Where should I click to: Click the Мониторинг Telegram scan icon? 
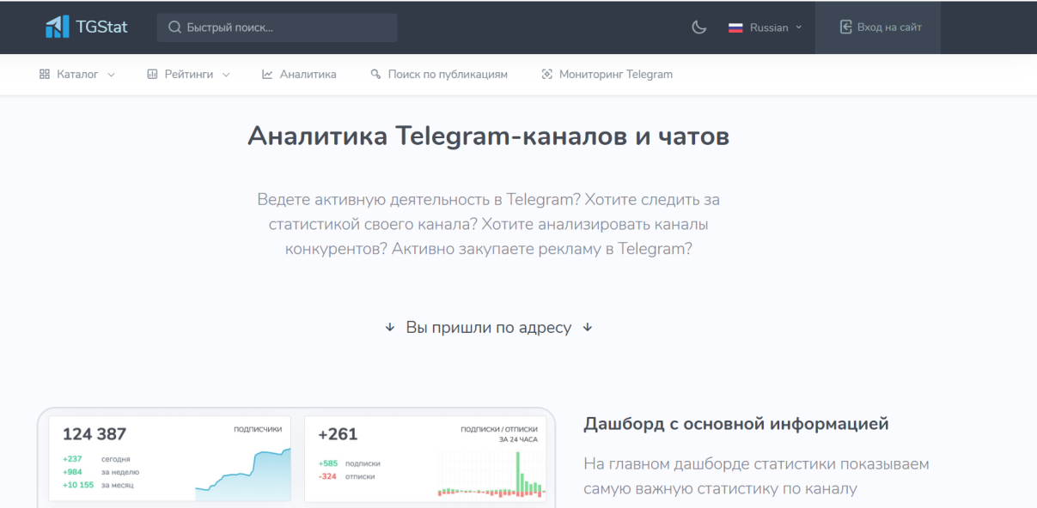click(x=546, y=75)
